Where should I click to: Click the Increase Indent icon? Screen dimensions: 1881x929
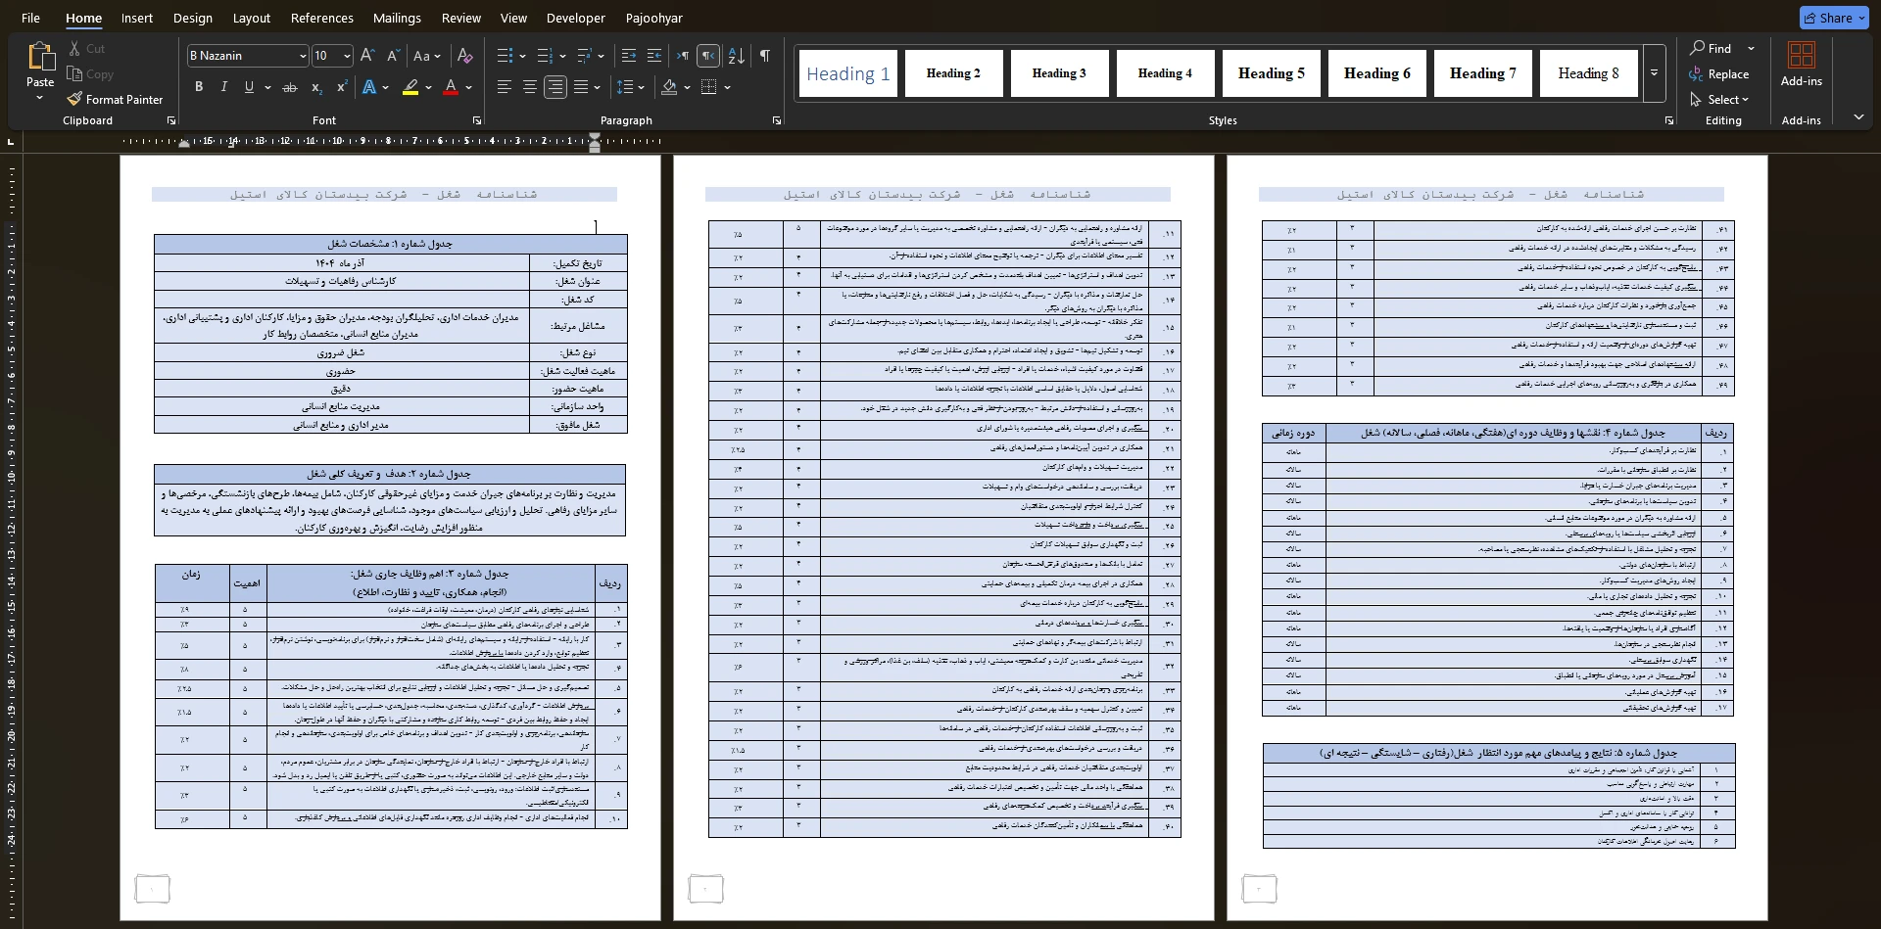tap(654, 56)
